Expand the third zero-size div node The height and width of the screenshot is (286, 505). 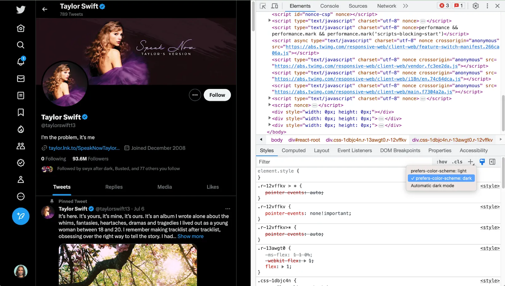click(270, 125)
